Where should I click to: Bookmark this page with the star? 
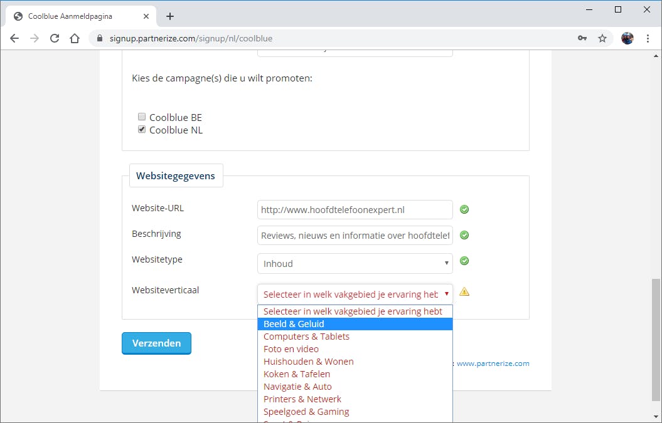pyautogui.click(x=602, y=38)
